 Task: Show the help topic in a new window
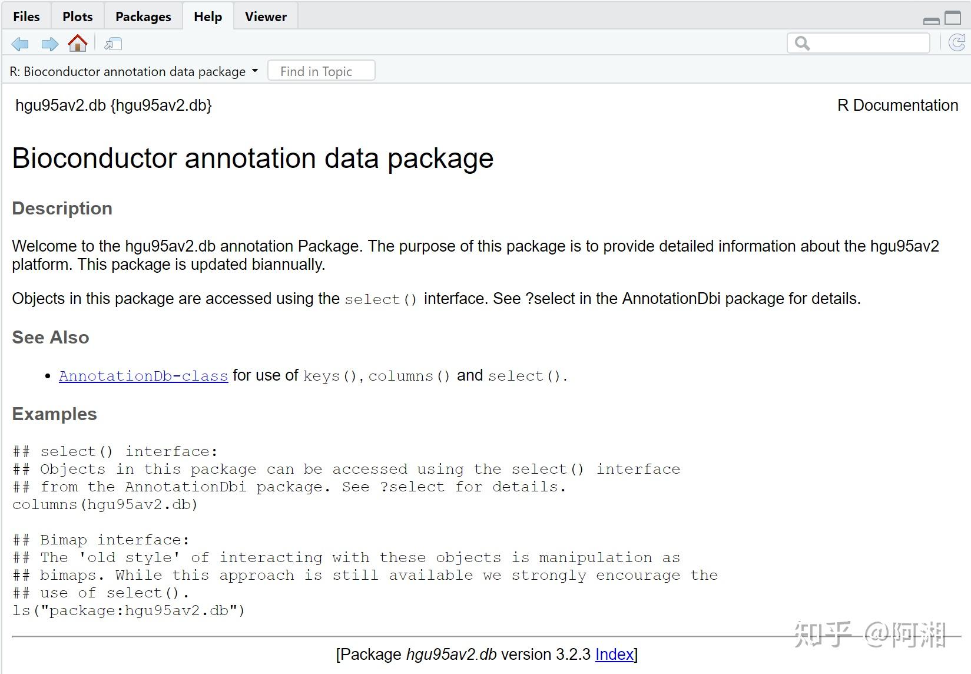coord(113,44)
